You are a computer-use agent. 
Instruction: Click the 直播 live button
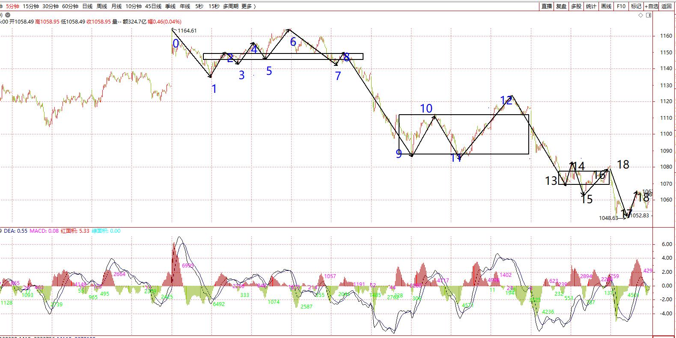coord(547,6)
